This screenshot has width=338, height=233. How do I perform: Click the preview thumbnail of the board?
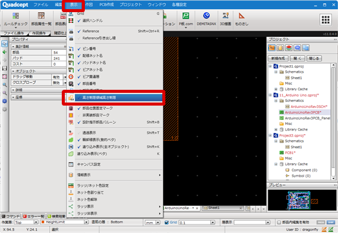pyautogui.click(x=302, y=200)
